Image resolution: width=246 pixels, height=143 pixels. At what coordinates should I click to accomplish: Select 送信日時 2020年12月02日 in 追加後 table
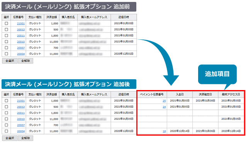(124, 131)
